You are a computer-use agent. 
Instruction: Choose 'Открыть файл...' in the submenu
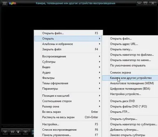[x=130, y=39]
